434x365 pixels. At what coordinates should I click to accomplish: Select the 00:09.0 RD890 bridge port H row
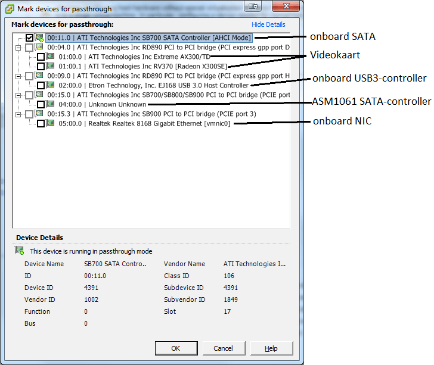click(168, 76)
